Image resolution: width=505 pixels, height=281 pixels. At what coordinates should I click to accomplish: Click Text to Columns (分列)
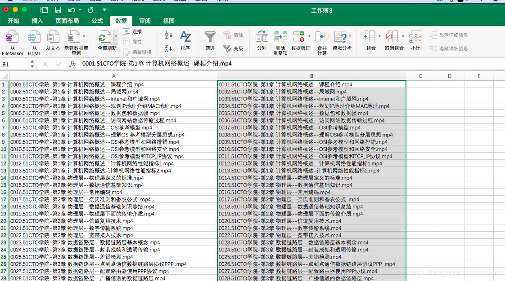tap(262, 40)
